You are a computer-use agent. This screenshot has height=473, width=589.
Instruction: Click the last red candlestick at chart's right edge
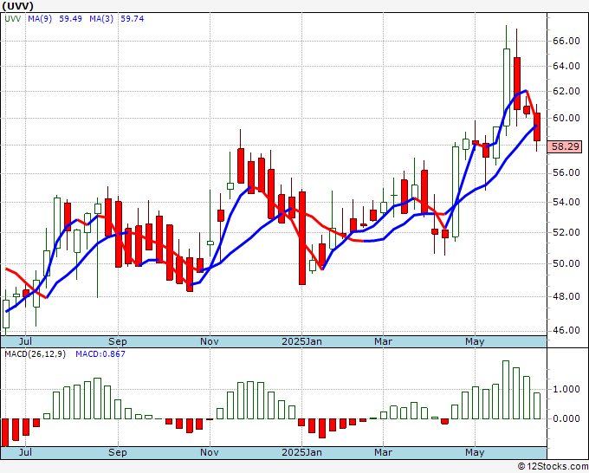537,127
